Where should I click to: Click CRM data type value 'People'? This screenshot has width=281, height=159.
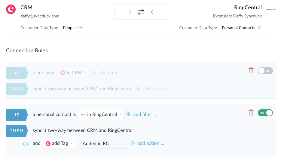tap(69, 28)
